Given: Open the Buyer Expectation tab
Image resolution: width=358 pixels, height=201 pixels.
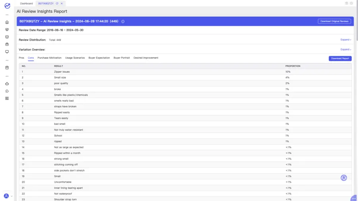Looking at the screenshot, I should 99,58.
